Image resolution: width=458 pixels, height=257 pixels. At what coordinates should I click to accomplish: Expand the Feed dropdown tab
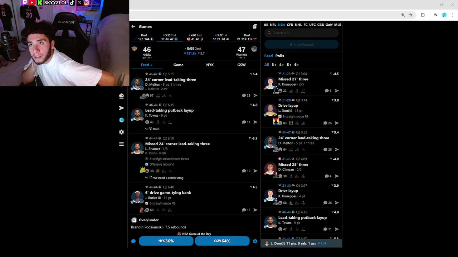147,65
